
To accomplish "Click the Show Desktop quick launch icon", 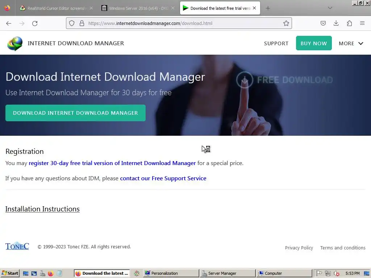I will point(26,274).
